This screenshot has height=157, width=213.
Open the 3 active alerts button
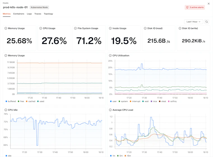tap(195, 7)
